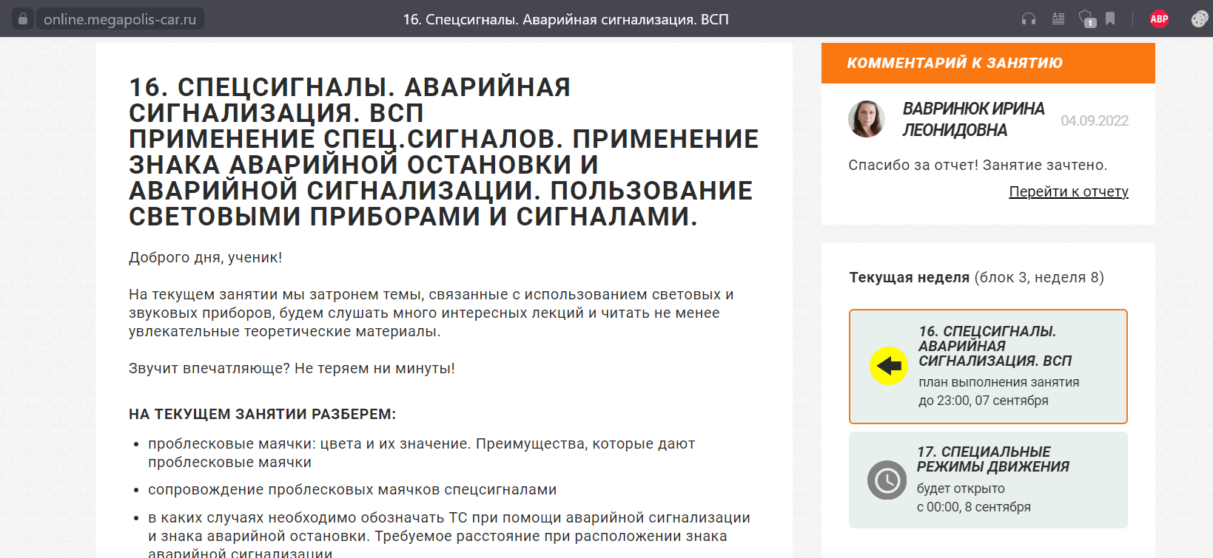
Task: Click the page title in the browser bar
Action: (565, 19)
